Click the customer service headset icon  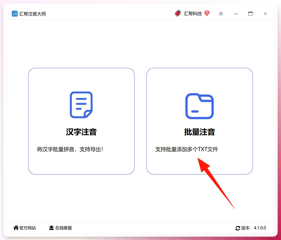51,228
